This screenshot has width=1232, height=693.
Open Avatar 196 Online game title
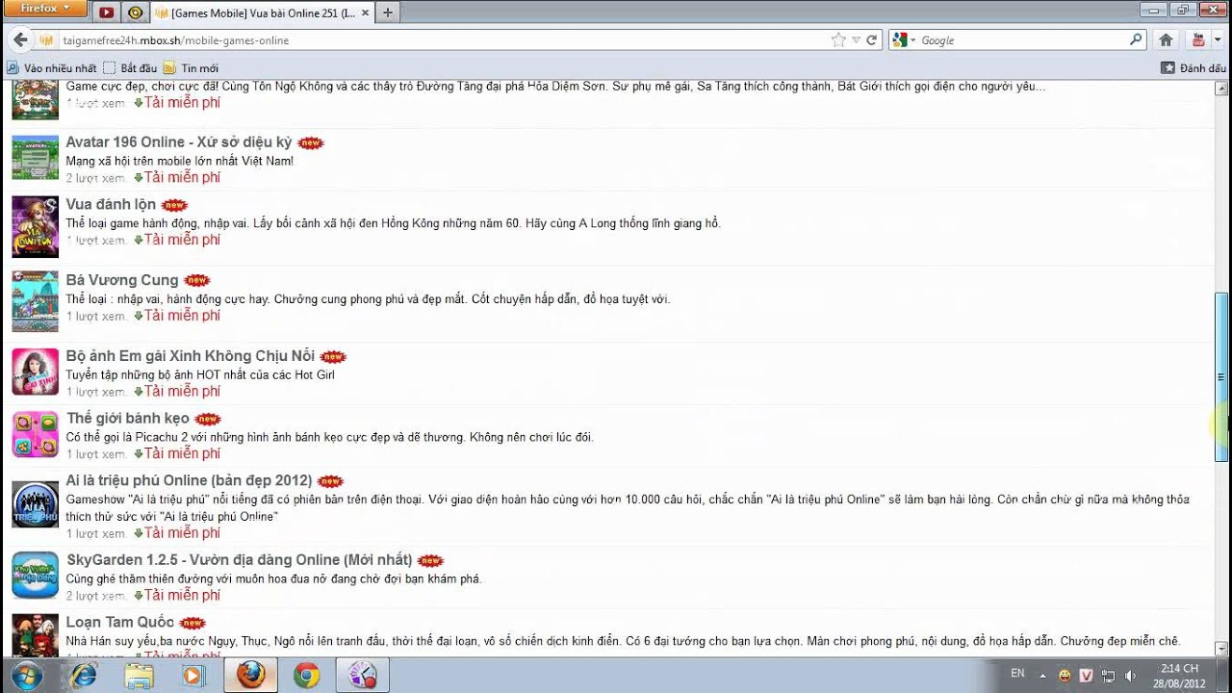click(x=178, y=142)
